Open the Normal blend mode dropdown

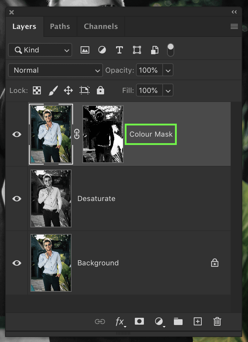(55, 70)
